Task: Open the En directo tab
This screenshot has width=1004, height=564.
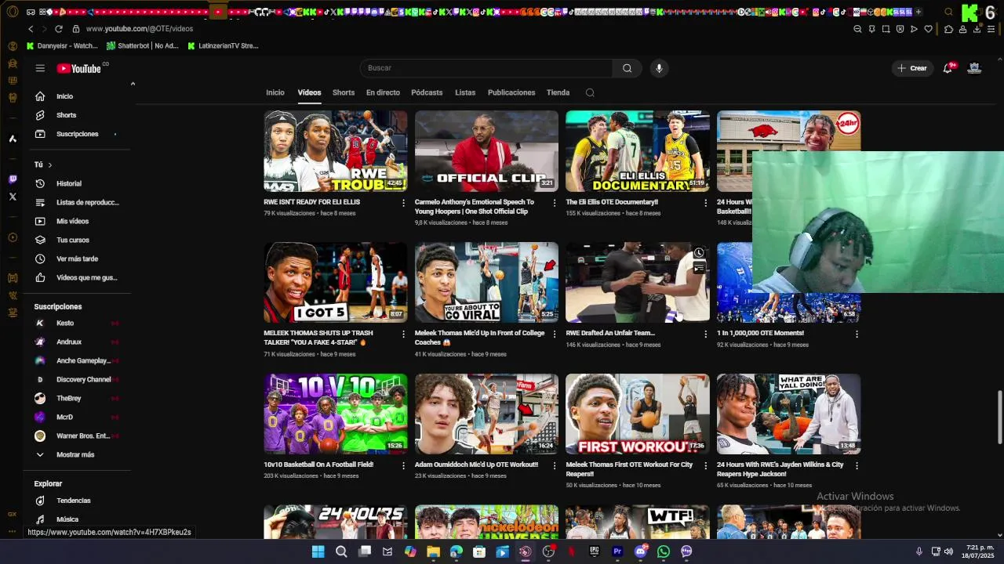Action: click(x=383, y=92)
